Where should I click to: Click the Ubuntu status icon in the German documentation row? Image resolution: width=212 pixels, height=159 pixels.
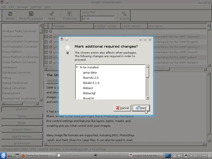(x=50, y=37)
